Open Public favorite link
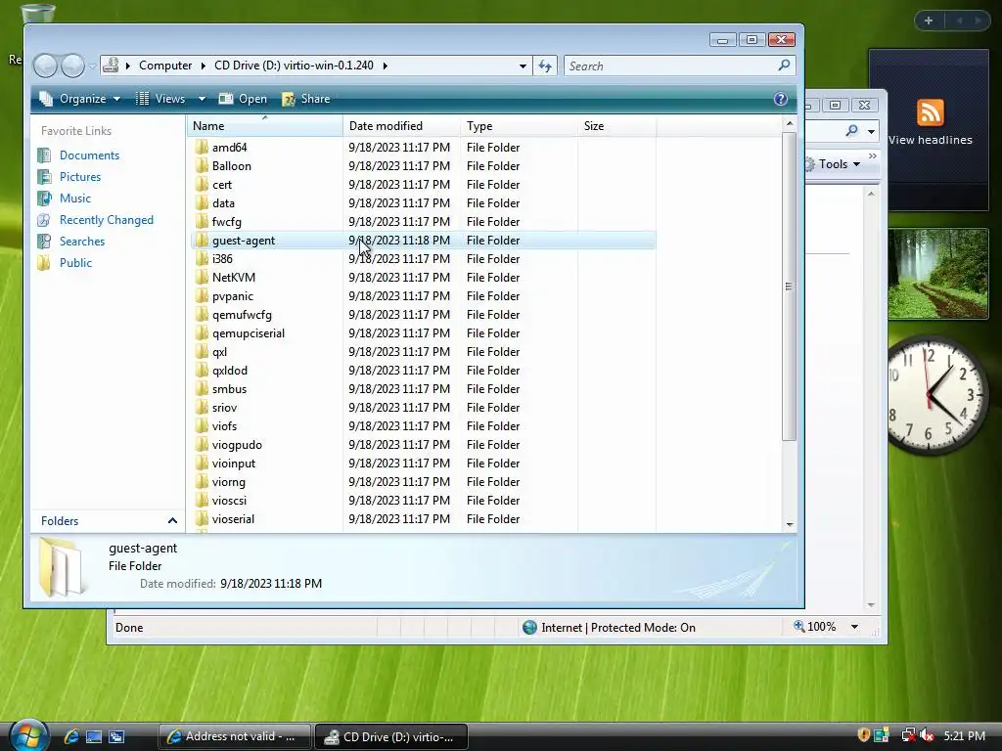The image size is (1002, 751). tap(75, 262)
